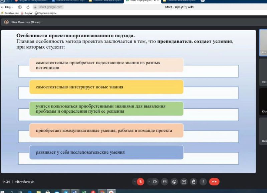Expand camera video settings arrow
This screenshot has height=193, width=267.
click(x=149, y=182)
